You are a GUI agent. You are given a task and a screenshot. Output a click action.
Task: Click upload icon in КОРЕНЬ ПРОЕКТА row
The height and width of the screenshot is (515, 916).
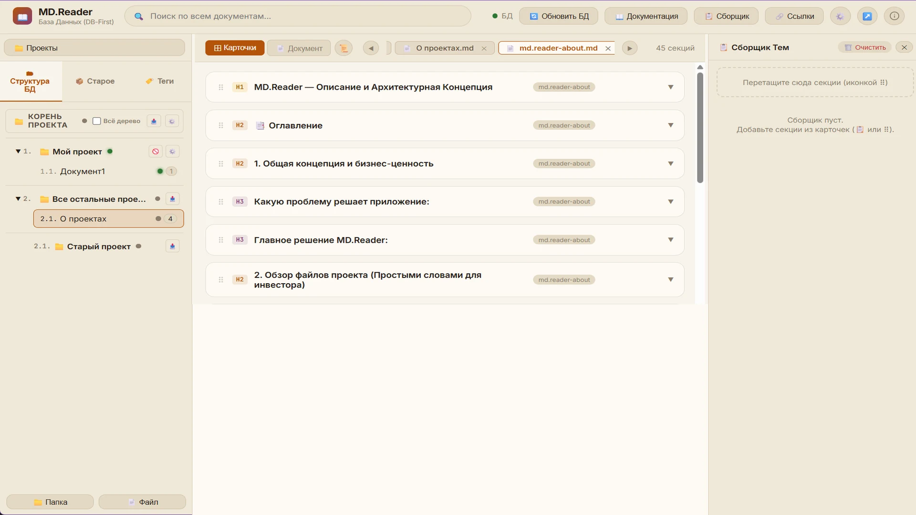(154, 121)
